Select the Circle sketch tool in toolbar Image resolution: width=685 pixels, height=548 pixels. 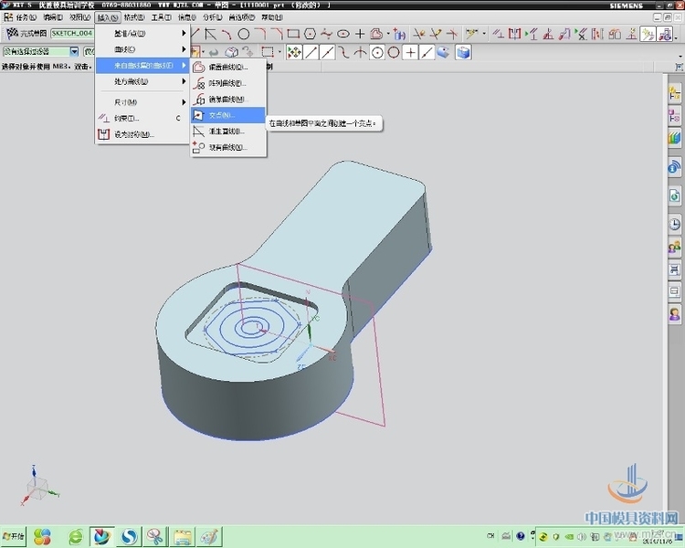point(244,34)
